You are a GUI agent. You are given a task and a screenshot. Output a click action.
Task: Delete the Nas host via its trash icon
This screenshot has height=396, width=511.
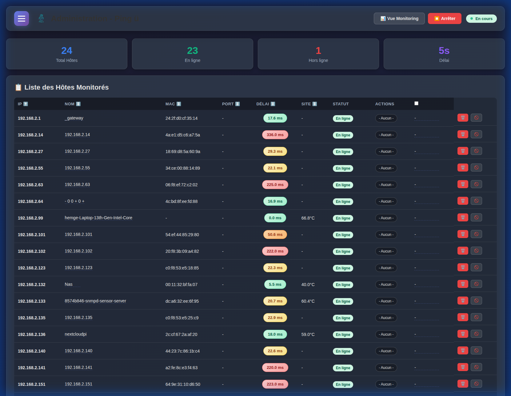point(462,284)
